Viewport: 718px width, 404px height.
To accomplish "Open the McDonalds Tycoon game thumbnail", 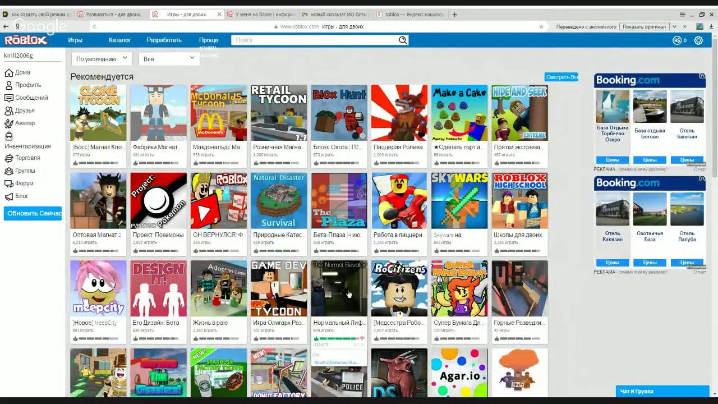I will coord(219,113).
